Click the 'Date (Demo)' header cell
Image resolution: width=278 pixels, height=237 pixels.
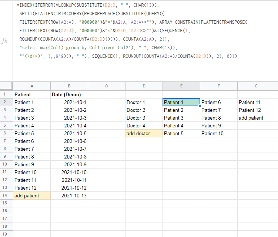pos(69,94)
